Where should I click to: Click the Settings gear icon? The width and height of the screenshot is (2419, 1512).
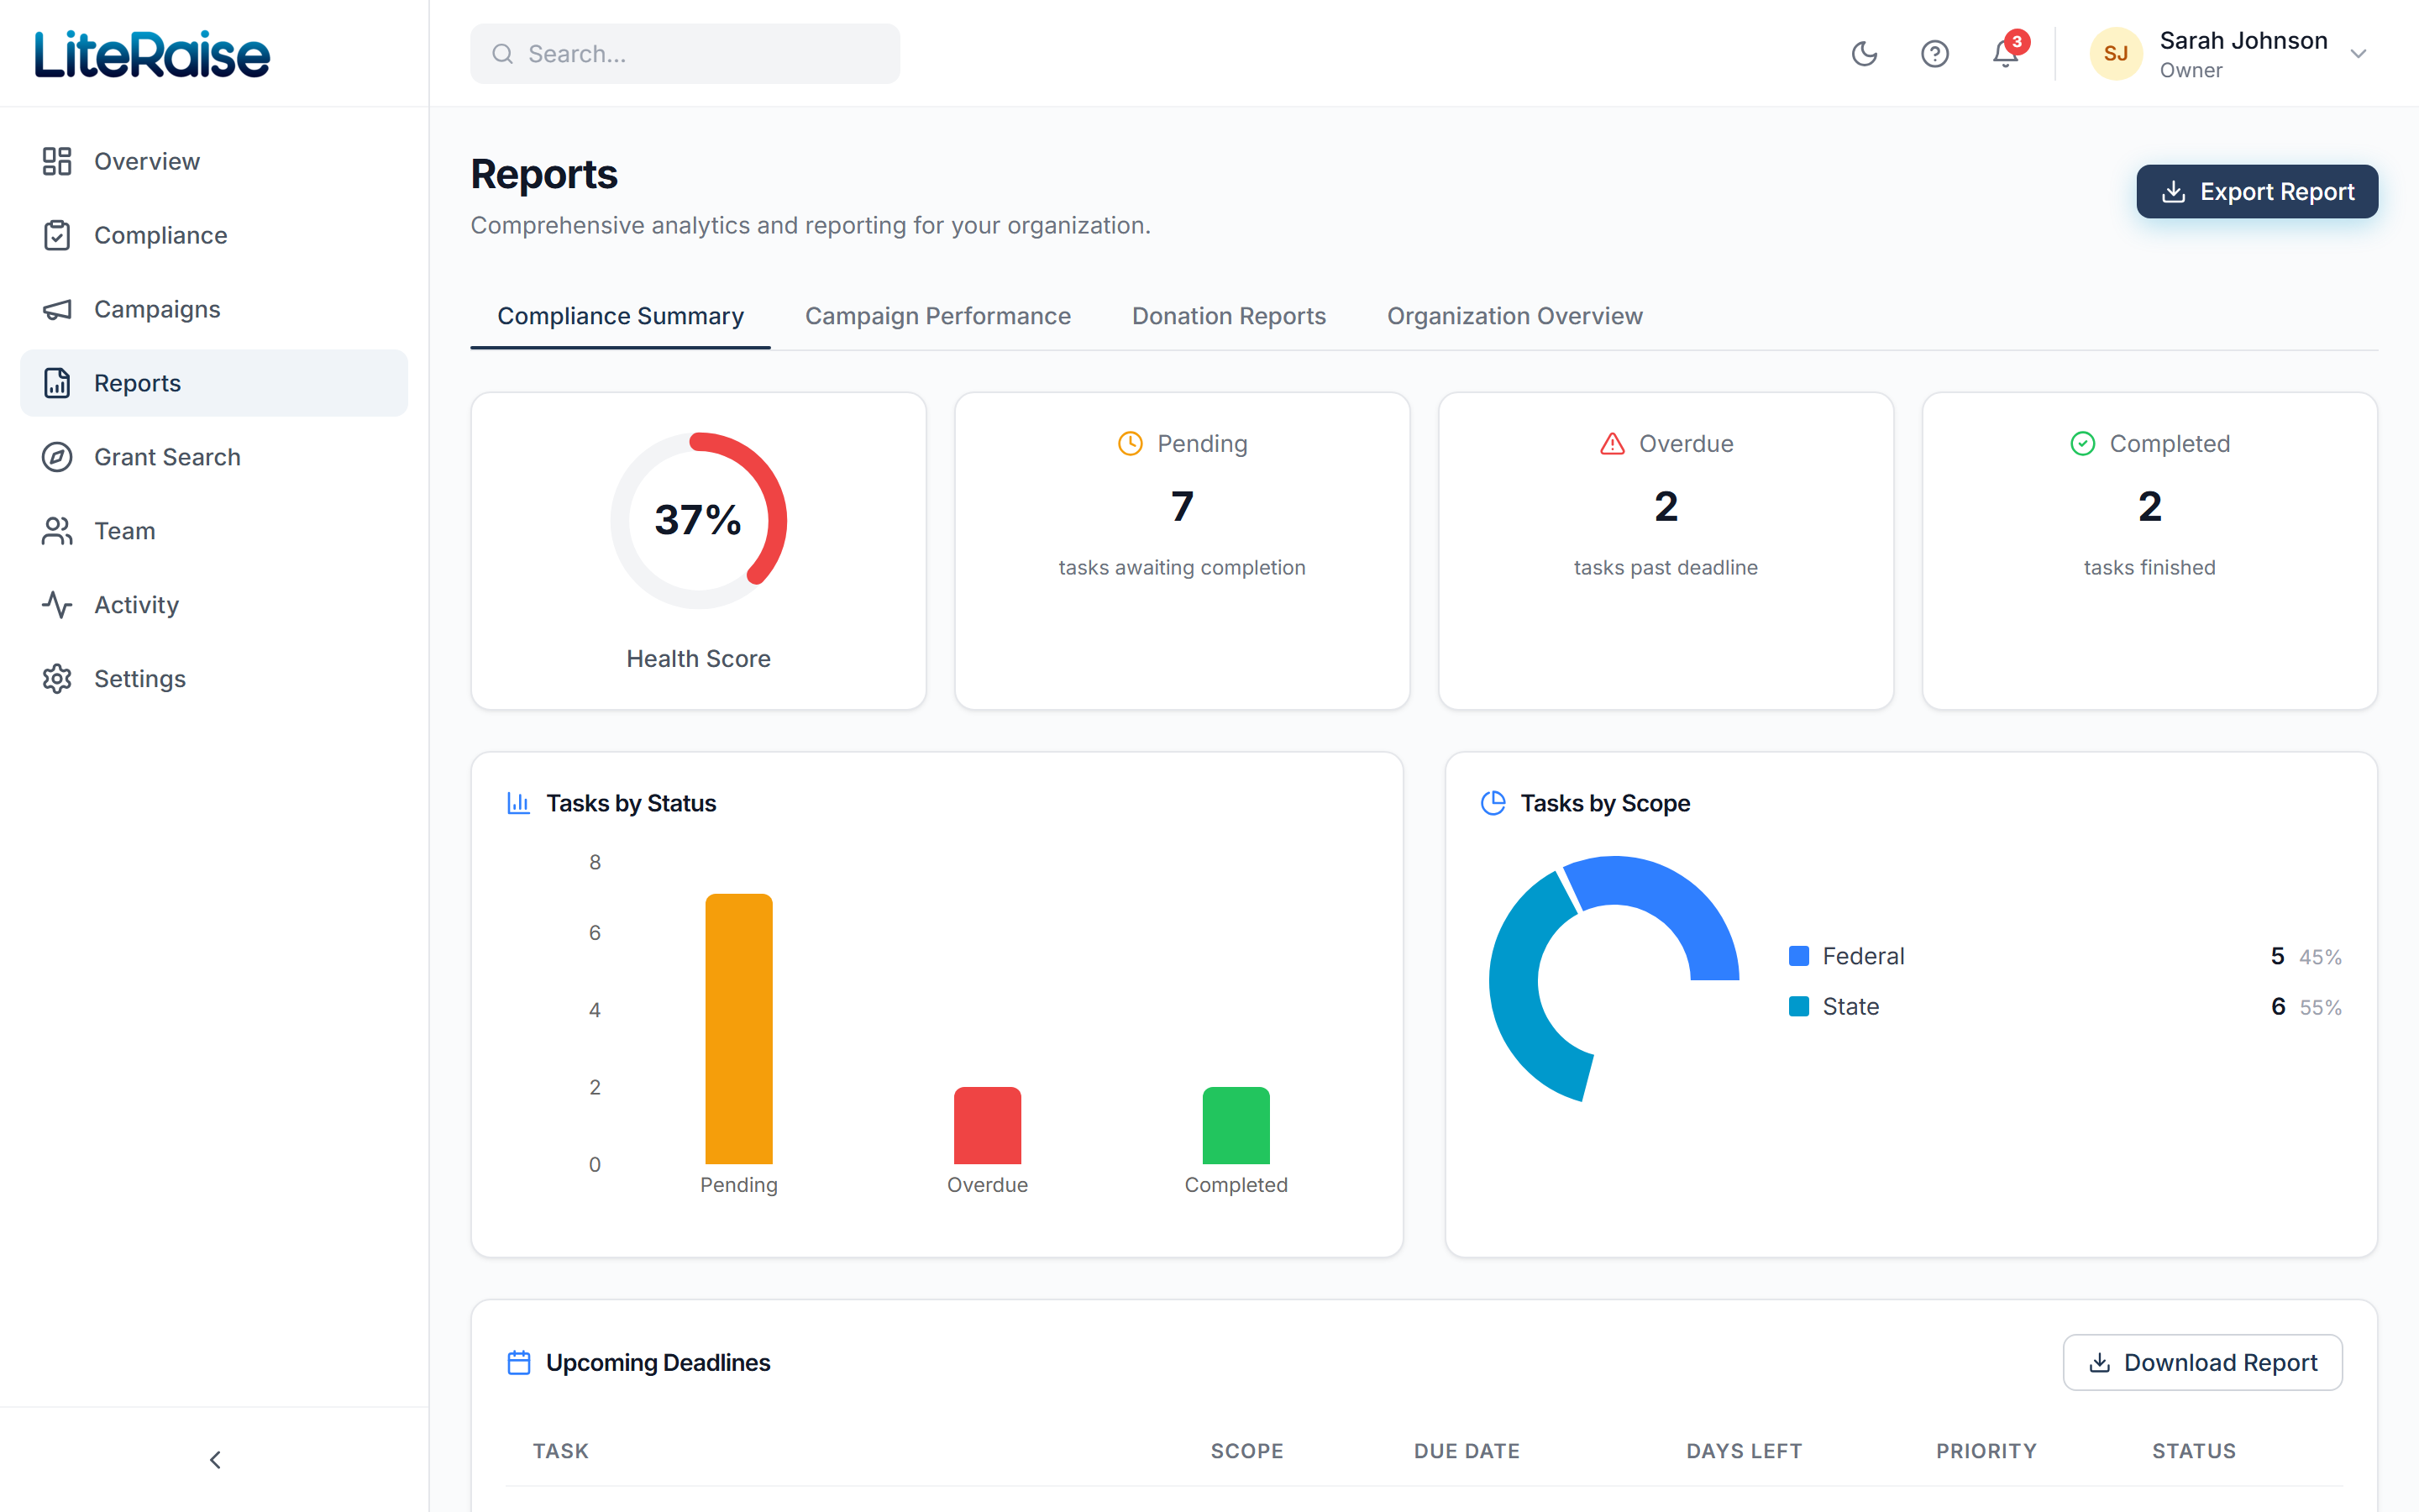click(57, 679)
